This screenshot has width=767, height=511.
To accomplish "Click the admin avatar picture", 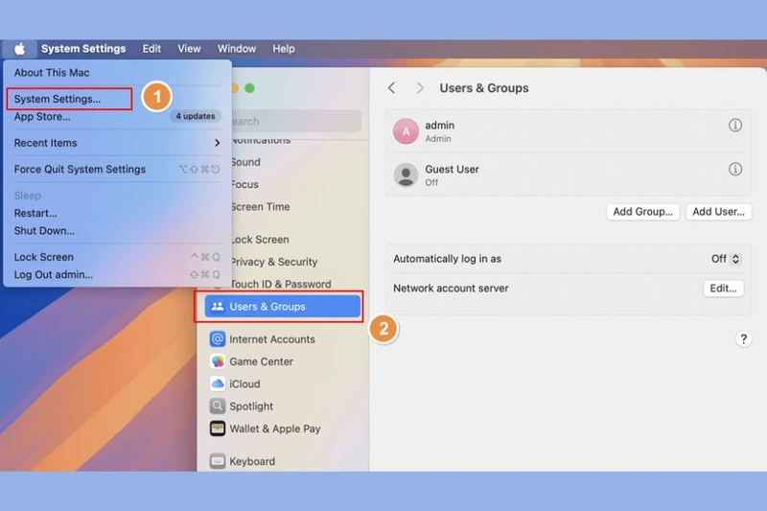I will click(406, 131).
